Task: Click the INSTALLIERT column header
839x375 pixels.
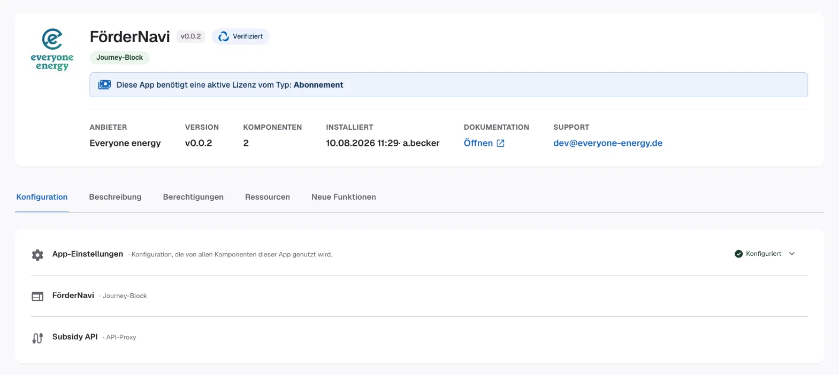Action: pyautogui.click(x=349, y=127)
